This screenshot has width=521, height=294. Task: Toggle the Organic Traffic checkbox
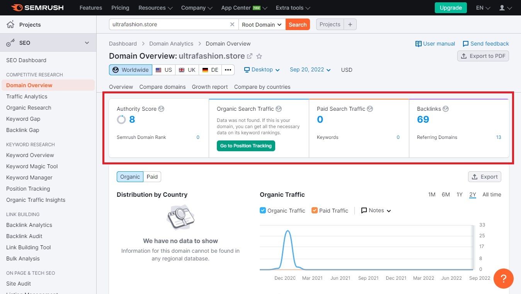pyautogui.click(x=263, y=210)
